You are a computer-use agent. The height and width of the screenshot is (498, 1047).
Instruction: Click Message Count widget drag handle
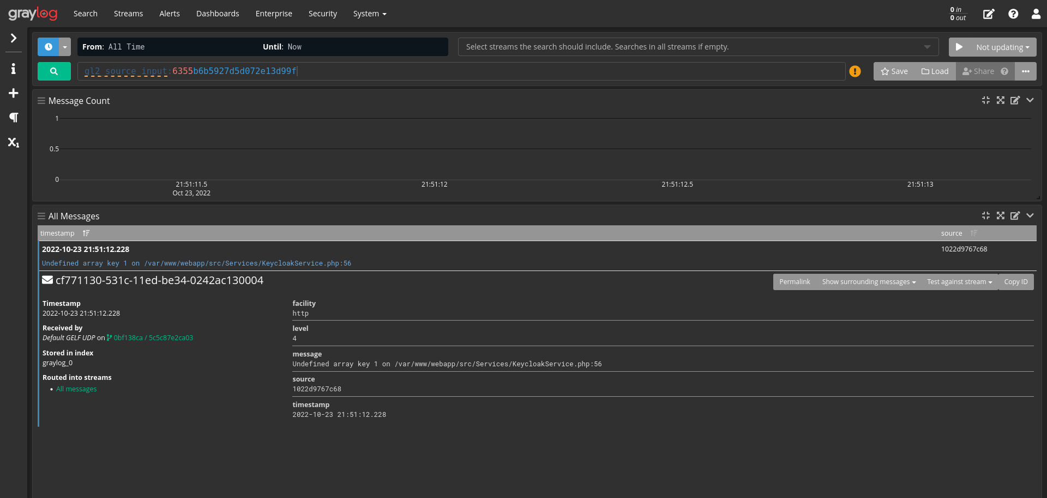[x=41, y=101]
